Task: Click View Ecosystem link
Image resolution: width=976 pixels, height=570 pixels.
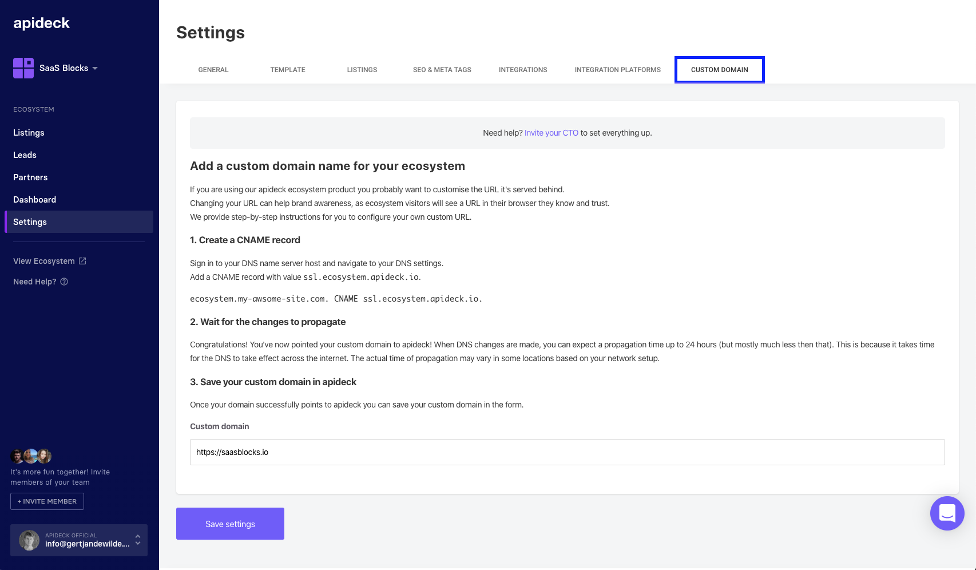Action: [x=44, y=261]
